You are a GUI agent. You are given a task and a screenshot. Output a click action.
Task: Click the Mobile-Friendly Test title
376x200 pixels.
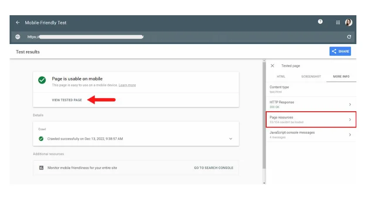coord(46,23)
